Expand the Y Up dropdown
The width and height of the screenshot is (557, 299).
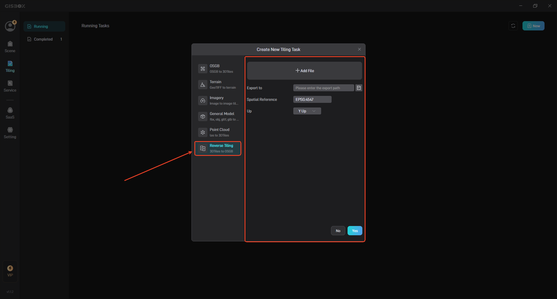coord(307,111)
